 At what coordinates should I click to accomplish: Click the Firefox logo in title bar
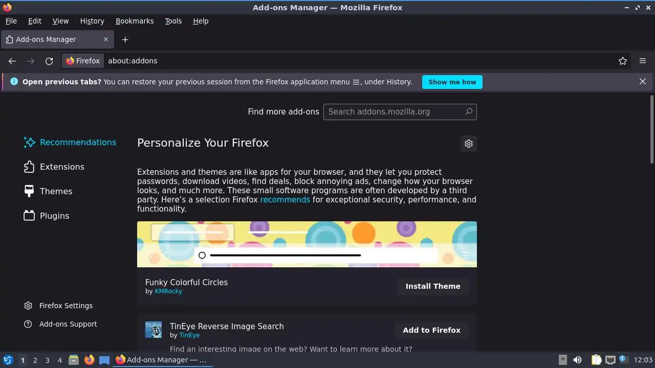point(7,8)
